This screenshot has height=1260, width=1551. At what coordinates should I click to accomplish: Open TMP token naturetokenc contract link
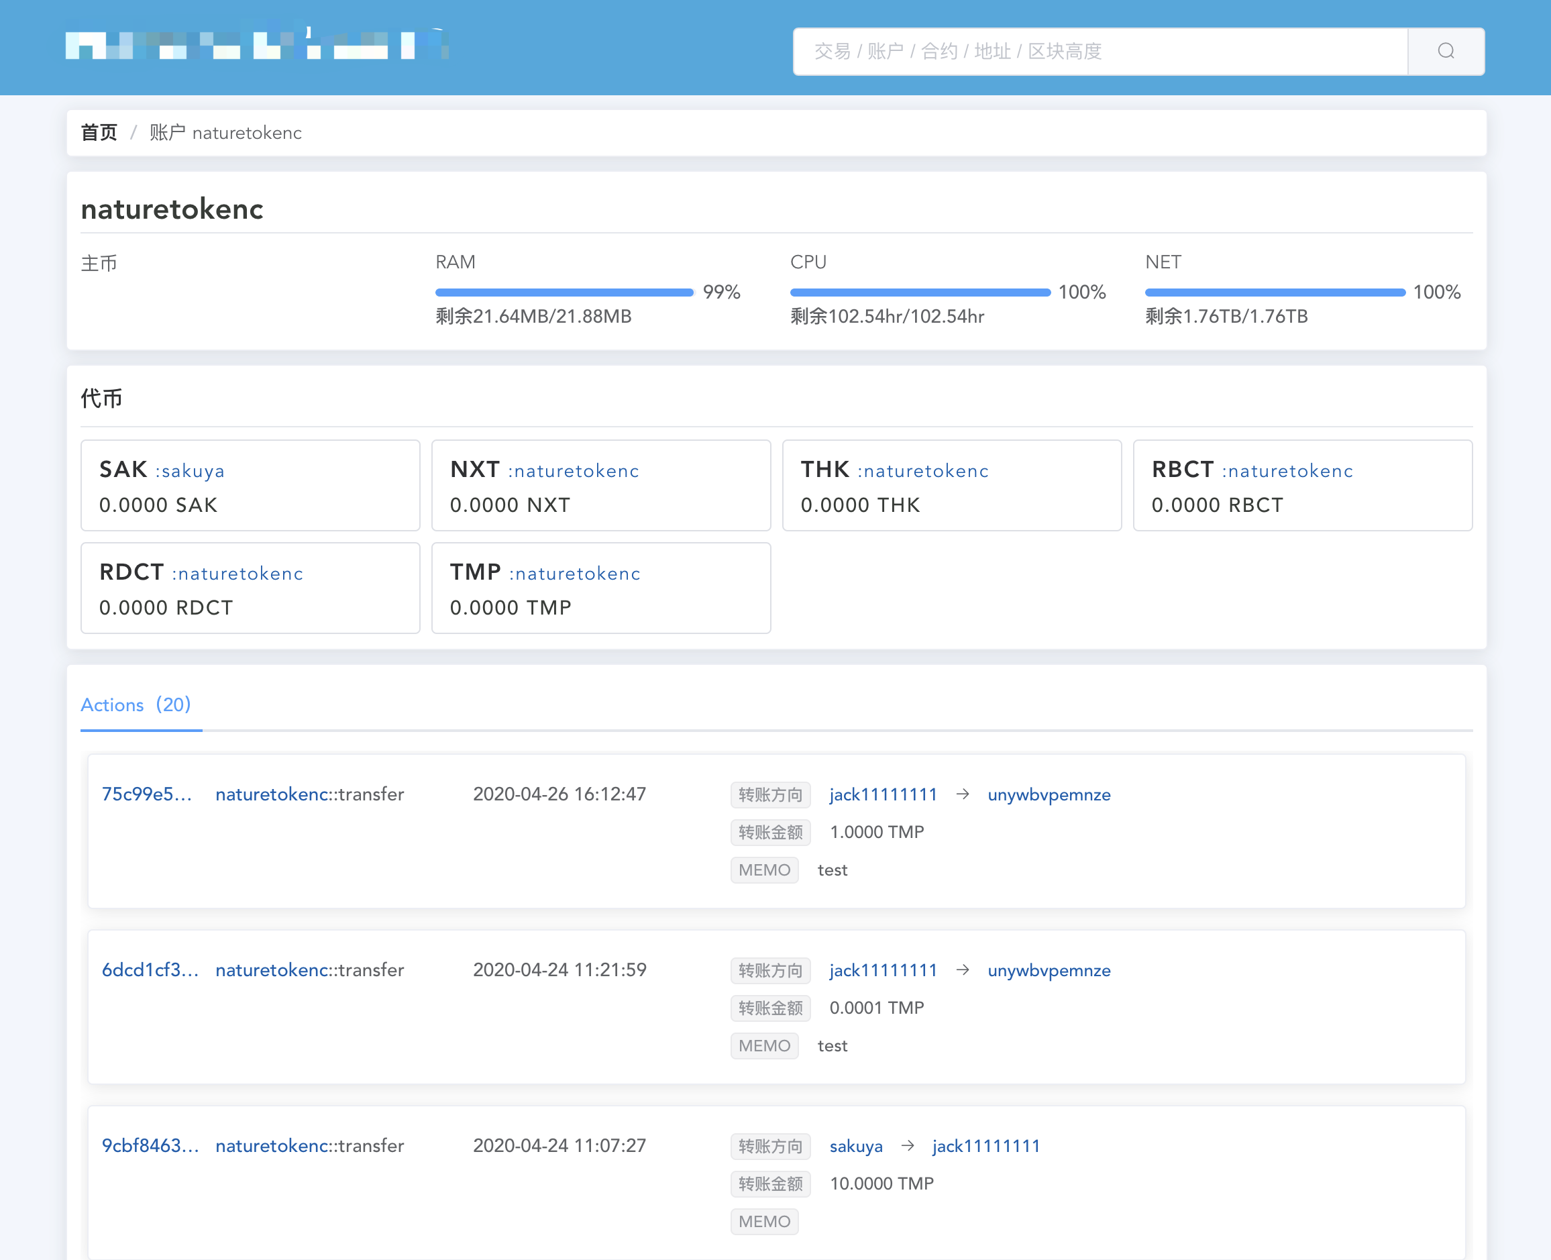pos(575,574)
